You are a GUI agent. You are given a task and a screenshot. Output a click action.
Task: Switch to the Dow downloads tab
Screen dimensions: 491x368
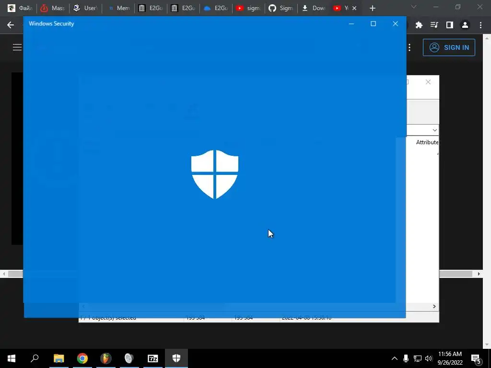click(314, 8)
